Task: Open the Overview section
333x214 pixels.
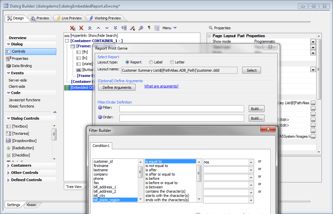Action: coord(31,38)
